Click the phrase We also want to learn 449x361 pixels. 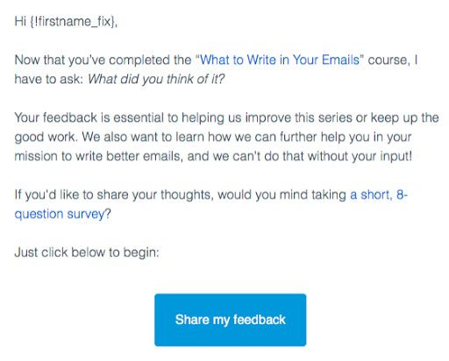pyautogui.click(x=143, y=137)
